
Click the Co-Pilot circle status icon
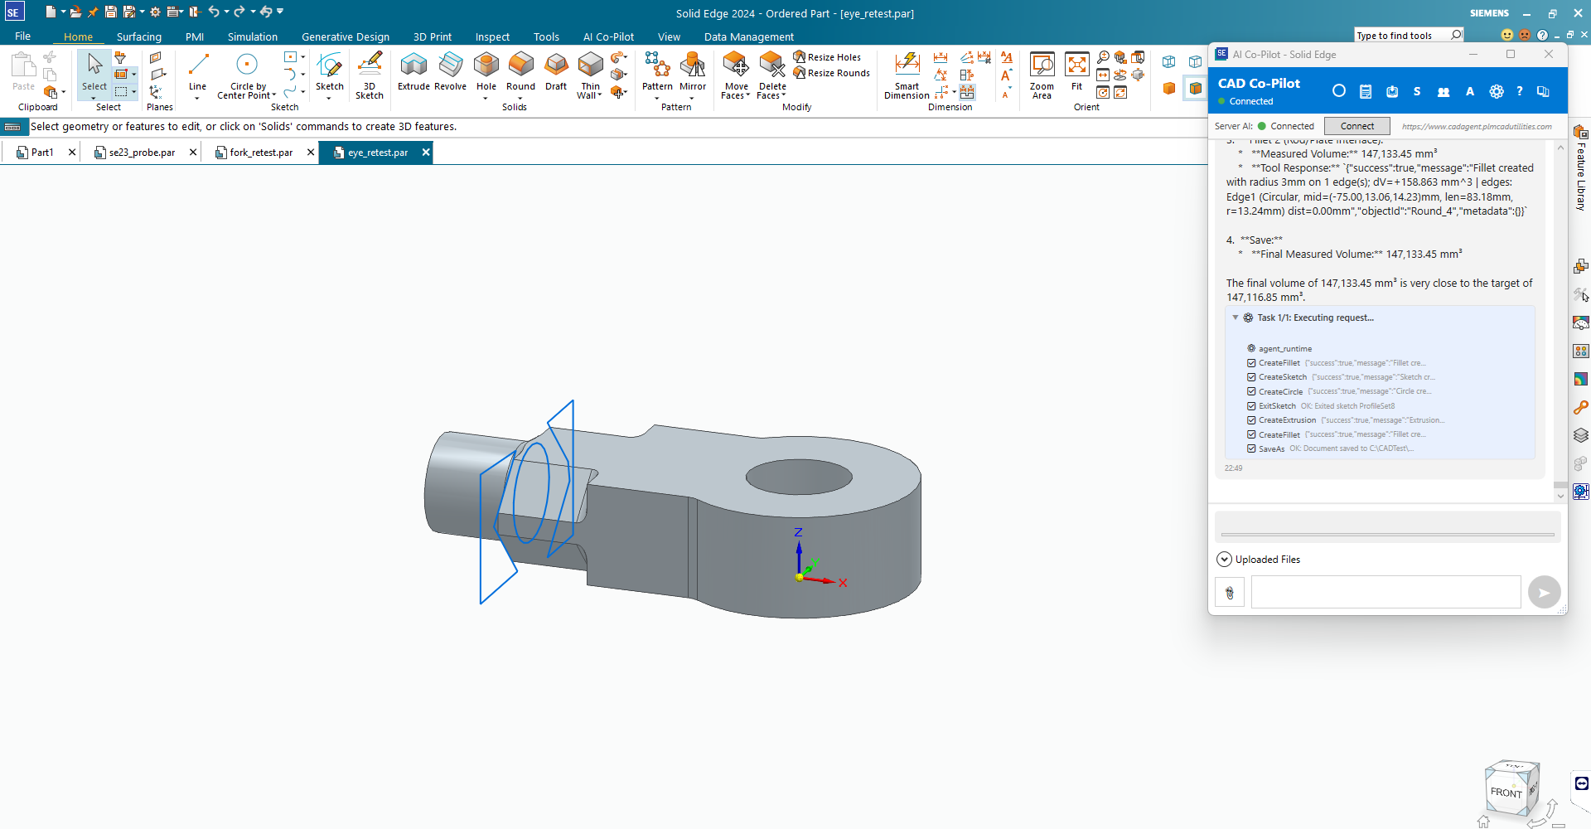(x=1339, y=91)
